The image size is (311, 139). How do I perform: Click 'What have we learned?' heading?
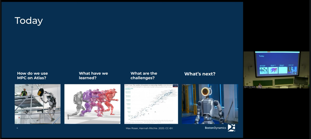(x=93, y=76)
